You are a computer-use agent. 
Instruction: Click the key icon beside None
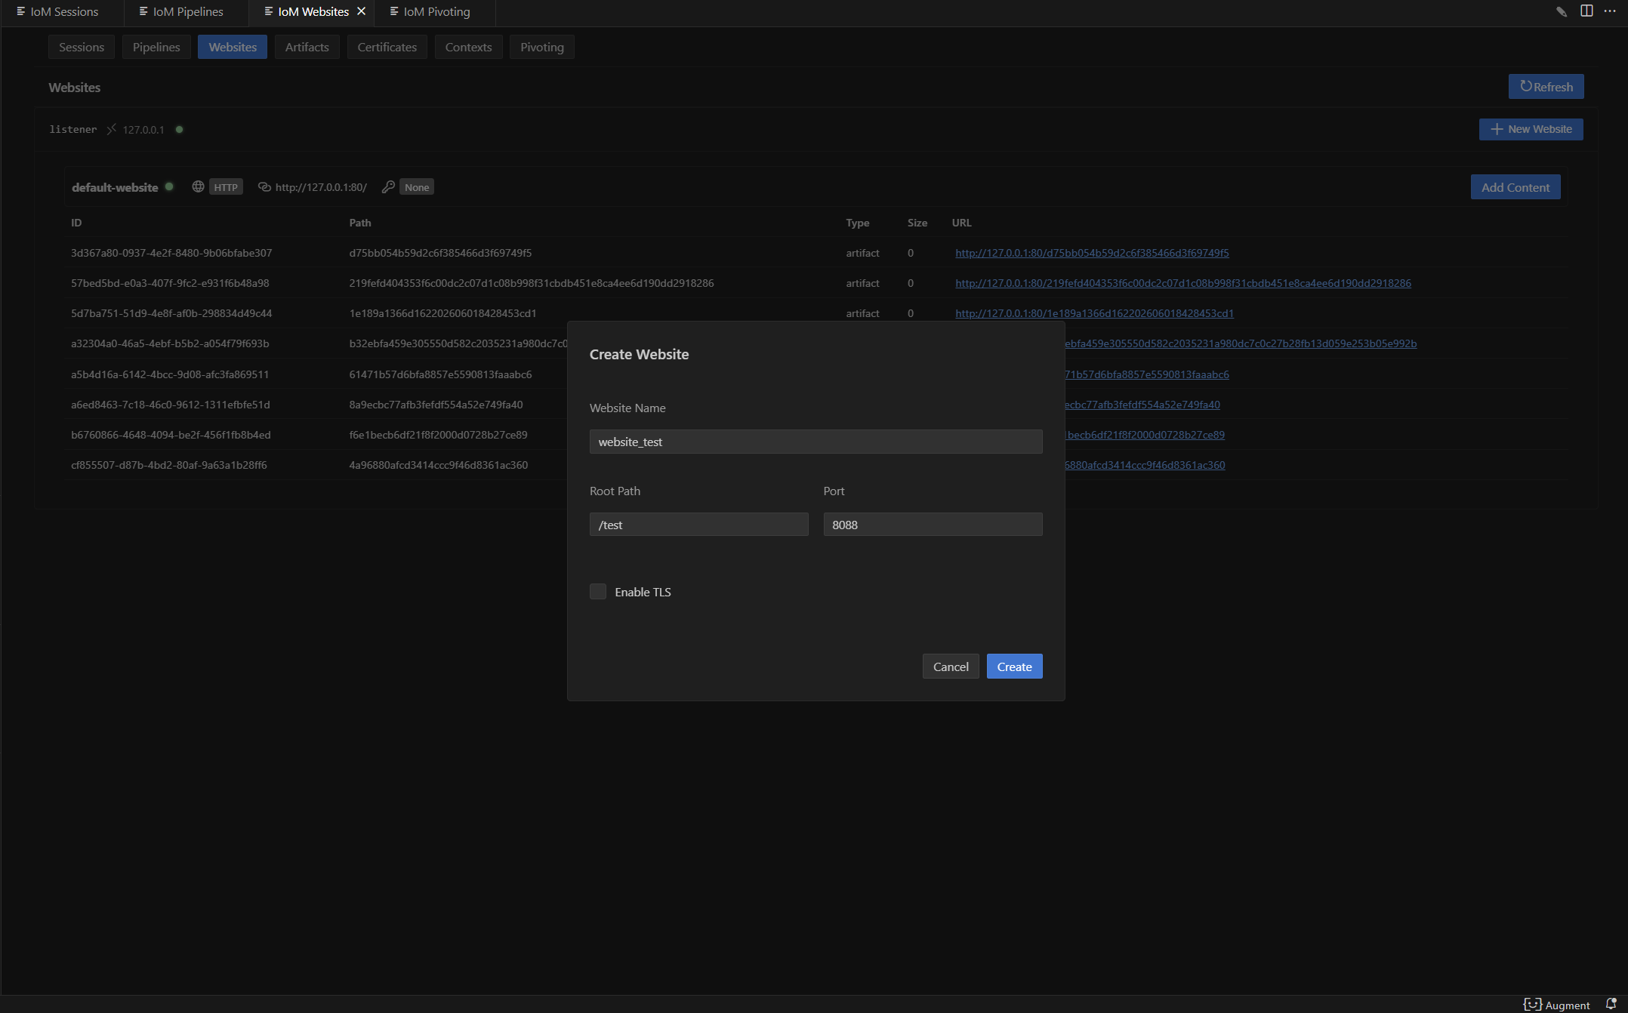click(x=388, y=186)
